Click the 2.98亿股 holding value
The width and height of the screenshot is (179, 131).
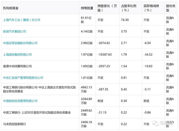[87, 43]
